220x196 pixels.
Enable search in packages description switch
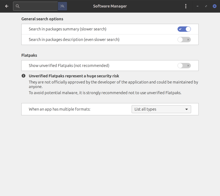[184, 39]
